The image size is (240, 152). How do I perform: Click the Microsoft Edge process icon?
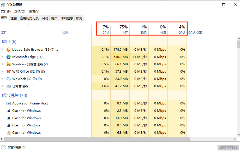click(x=8, y=57)
